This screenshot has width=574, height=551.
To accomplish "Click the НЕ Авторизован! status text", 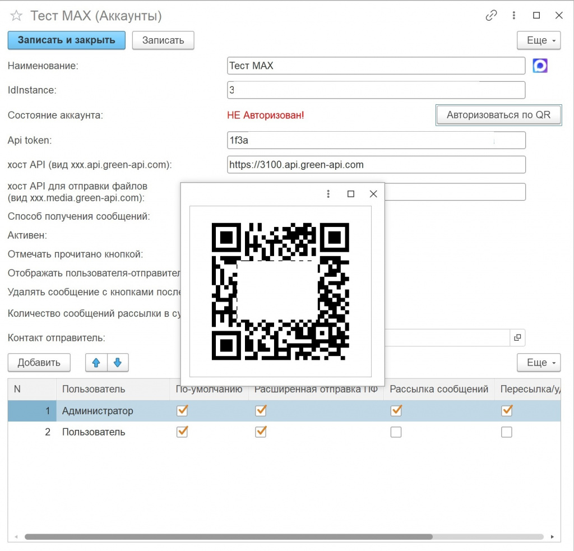I will (x=265, y=115).
